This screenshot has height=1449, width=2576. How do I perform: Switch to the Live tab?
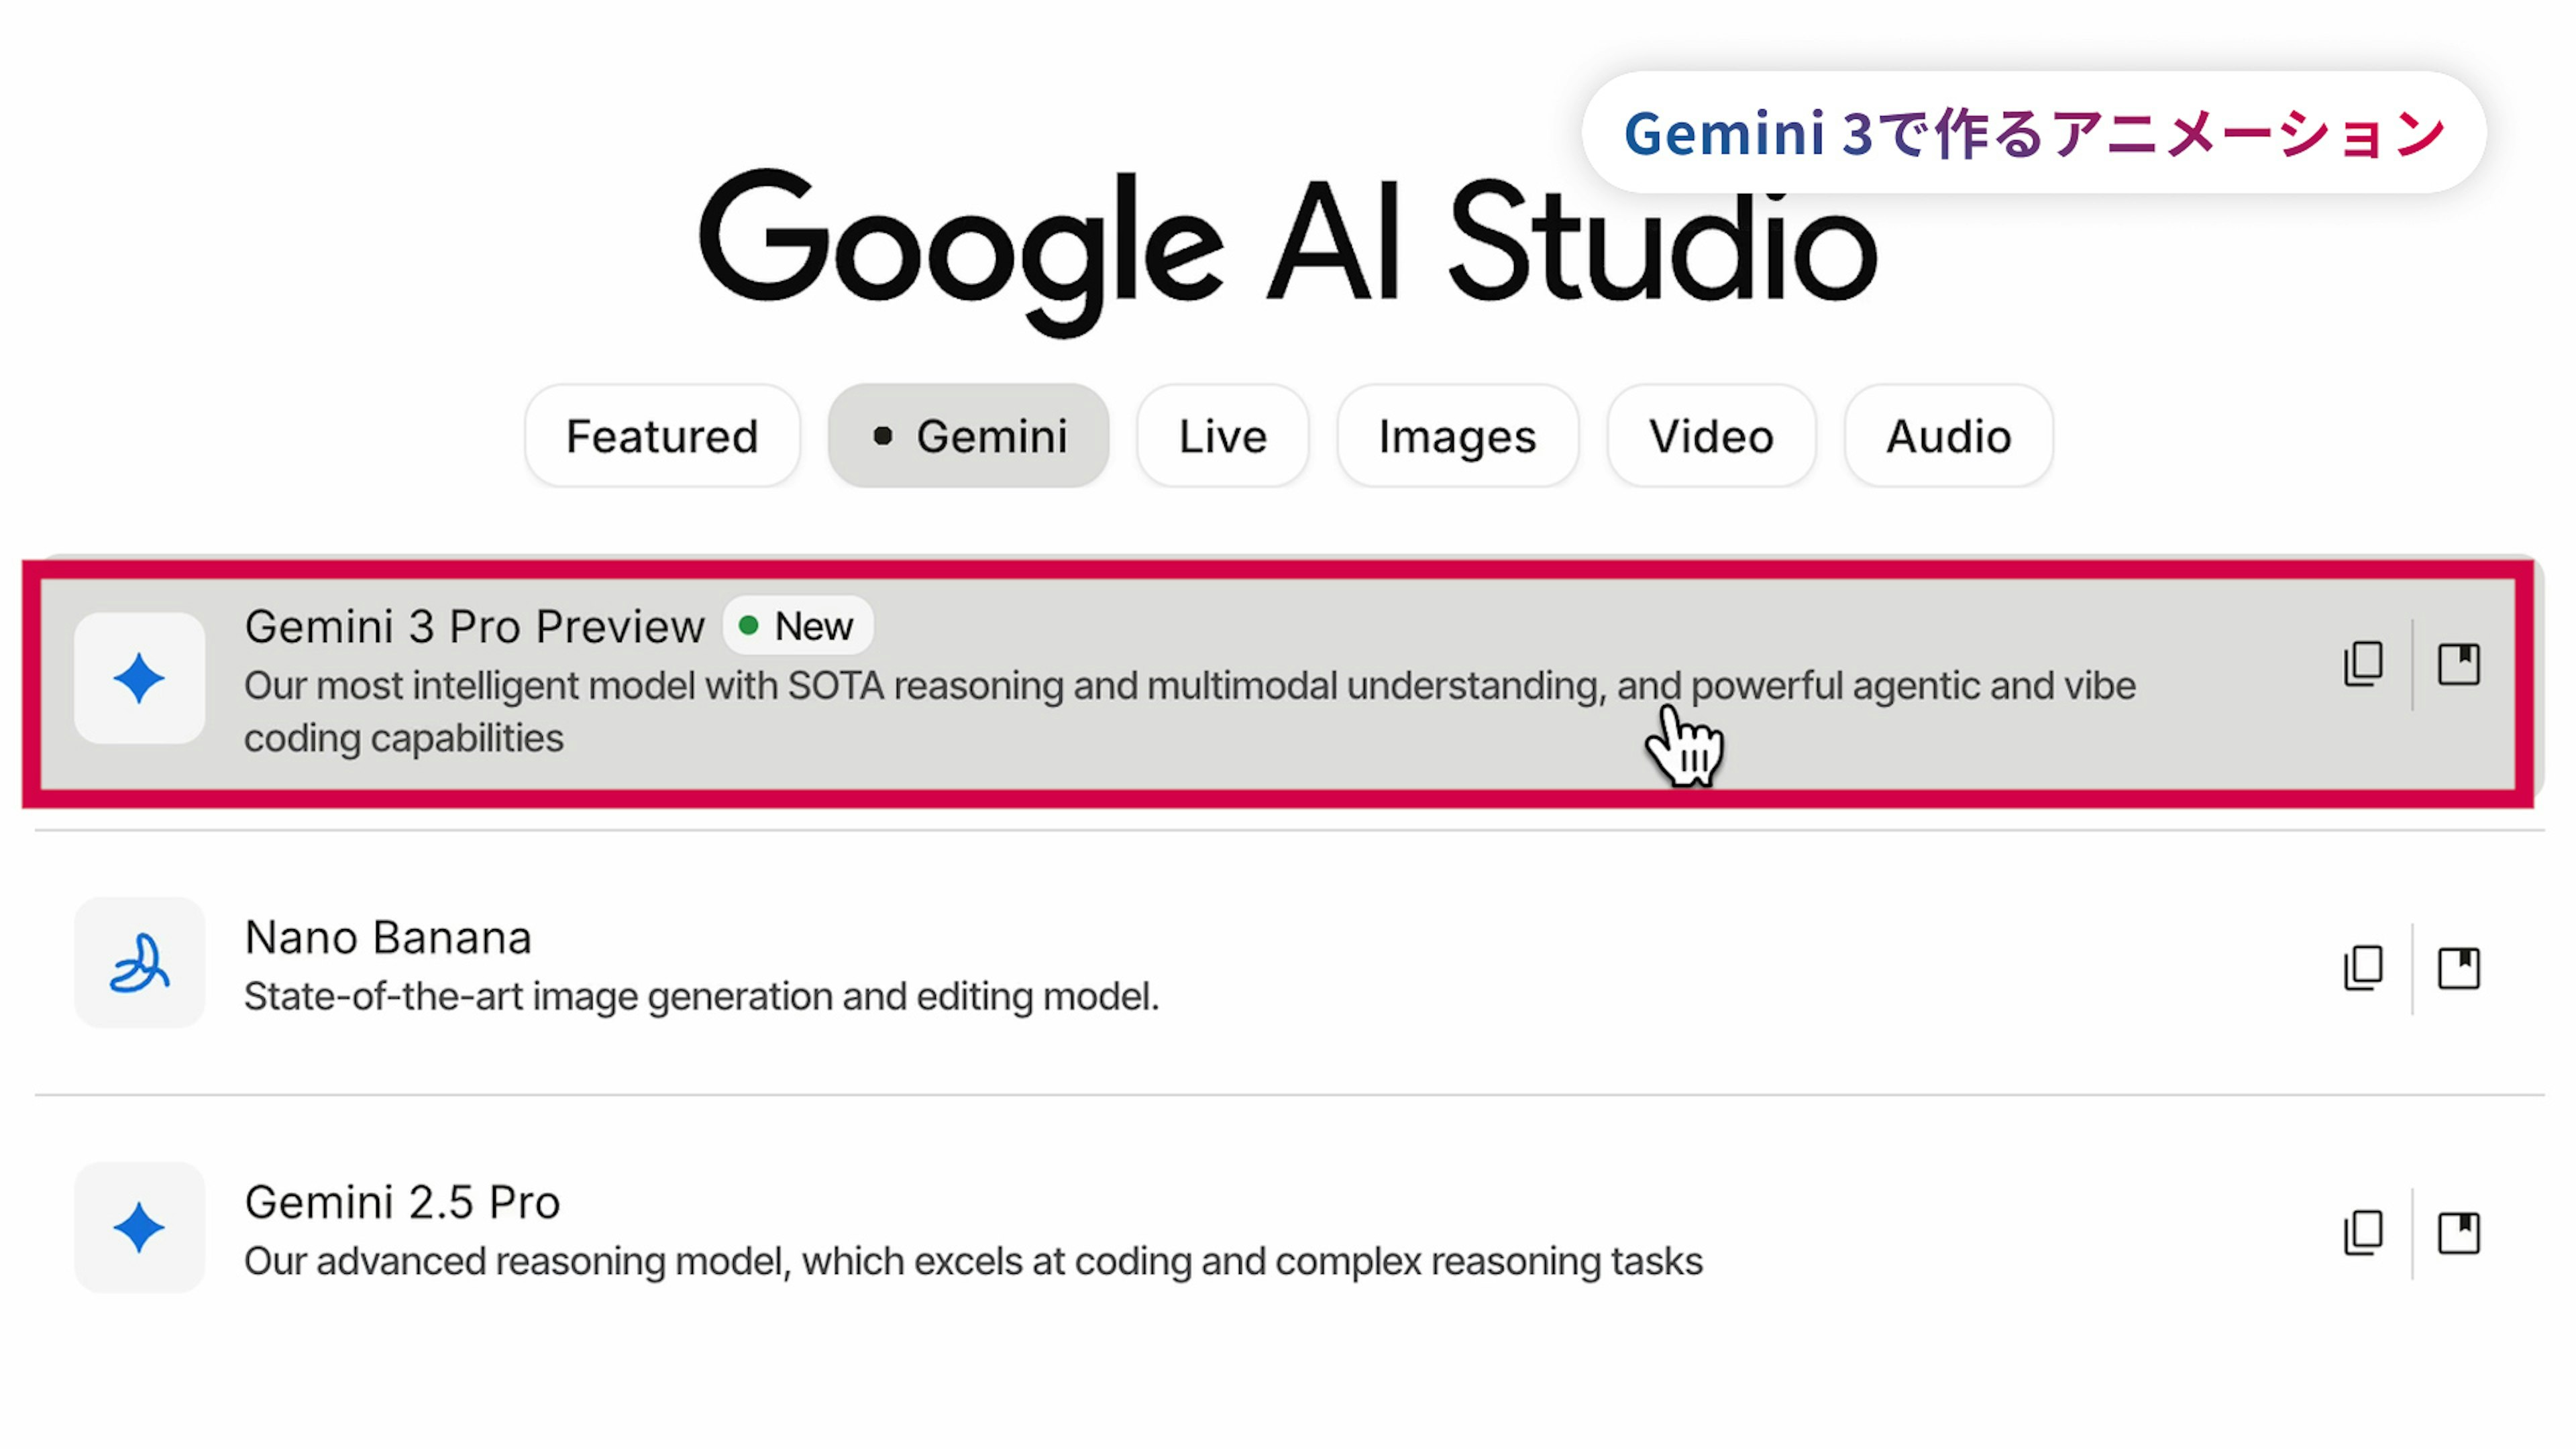point(1222,436)
